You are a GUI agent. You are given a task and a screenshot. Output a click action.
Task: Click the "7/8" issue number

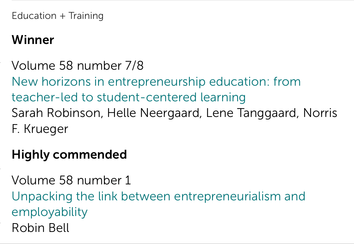[134, 66]
